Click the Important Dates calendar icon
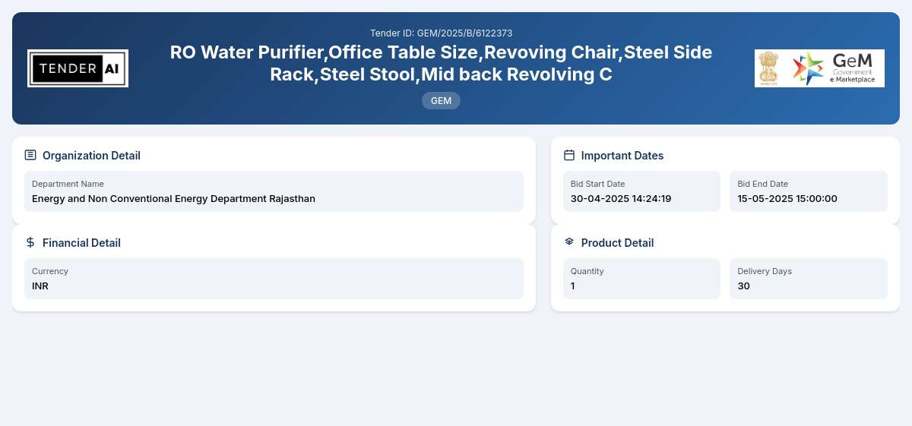This screenshot has height=426, width=912. 569,155
